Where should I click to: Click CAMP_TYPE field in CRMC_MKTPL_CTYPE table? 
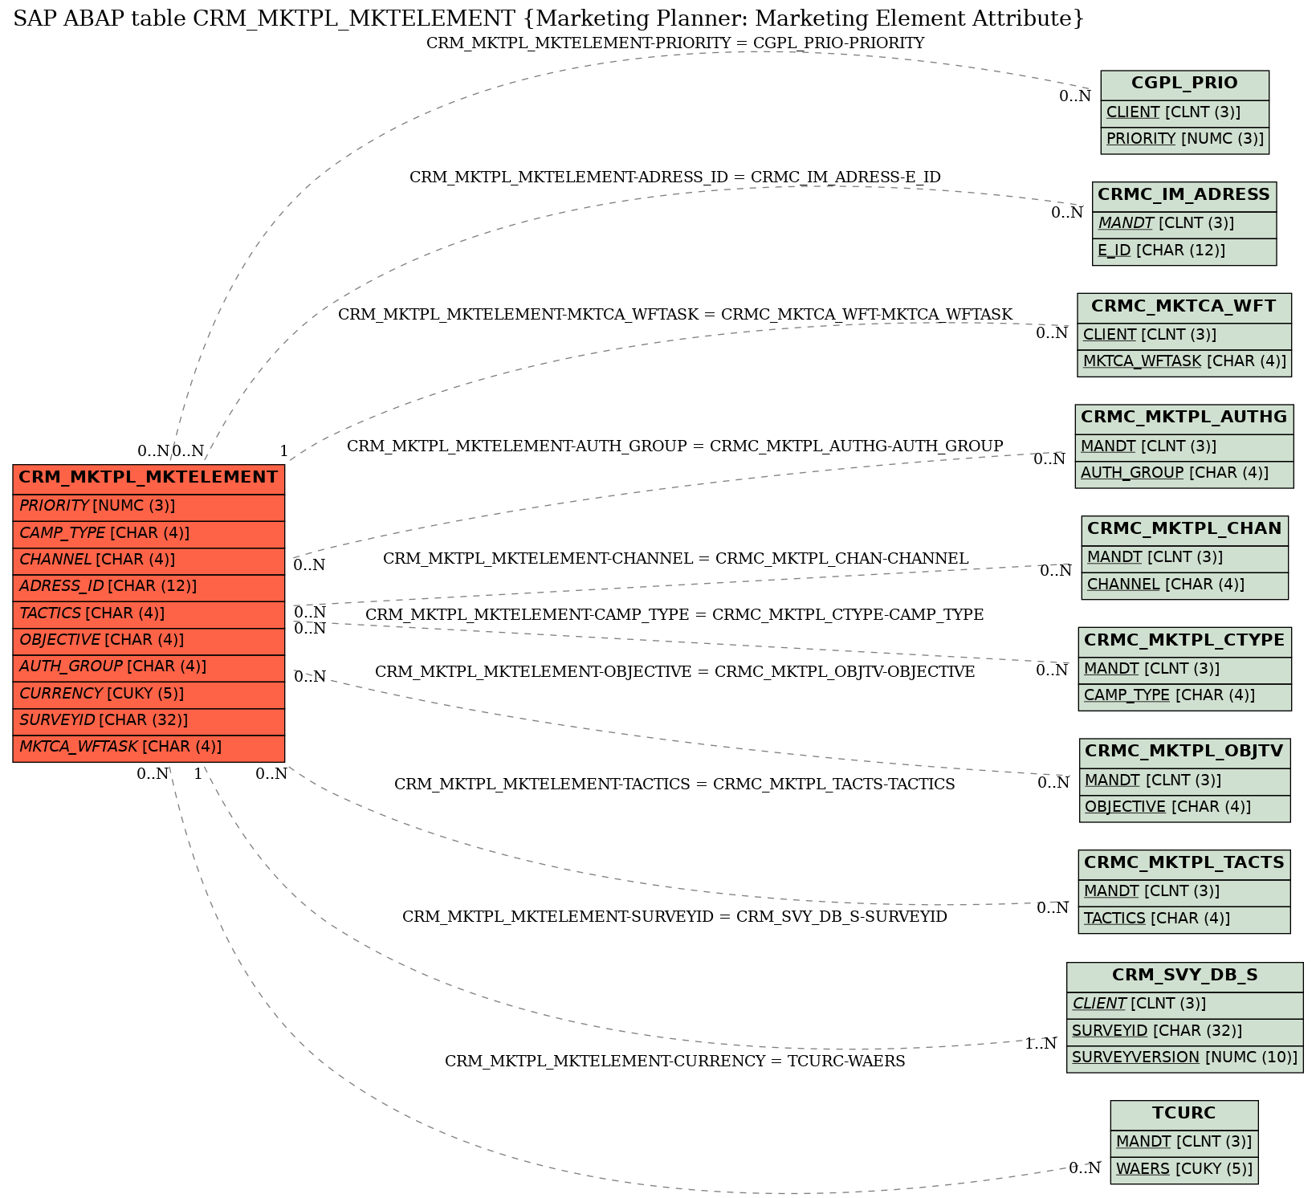pos(1184,697)
